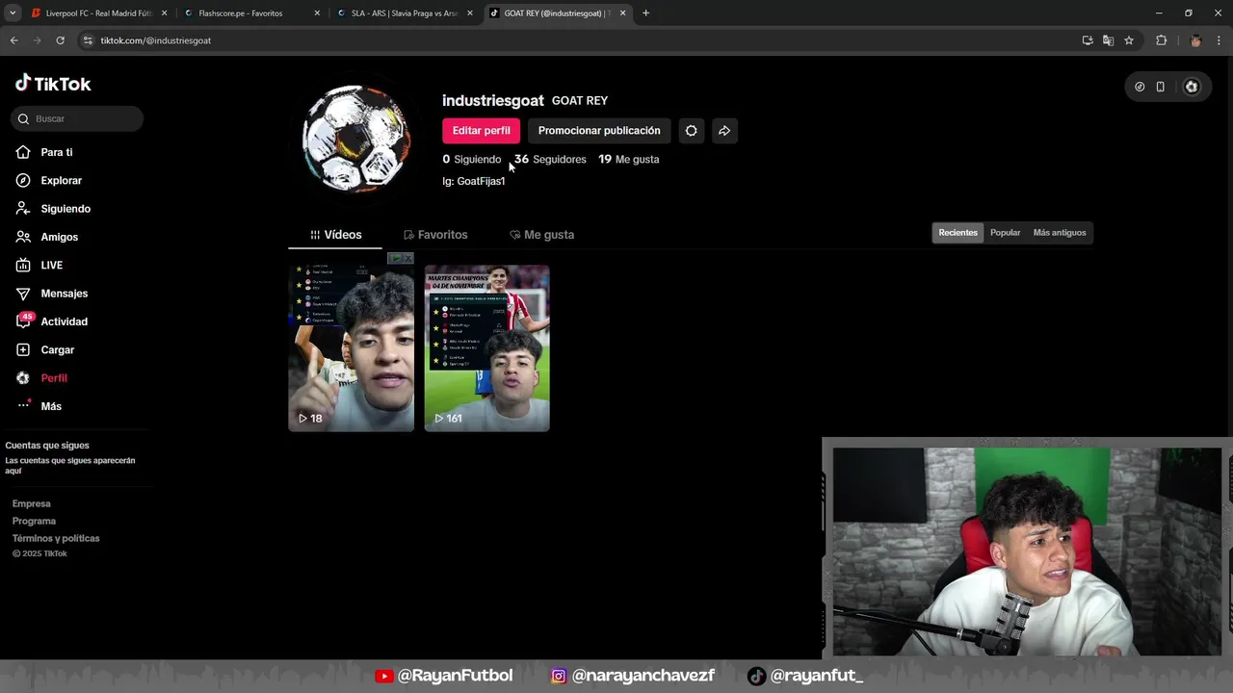Click the TikTok logo
The height and width of the screenshot is (693, 1233).
(53, 84)
